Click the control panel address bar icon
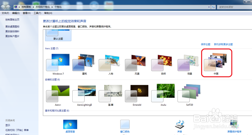 tap(16, 7)
